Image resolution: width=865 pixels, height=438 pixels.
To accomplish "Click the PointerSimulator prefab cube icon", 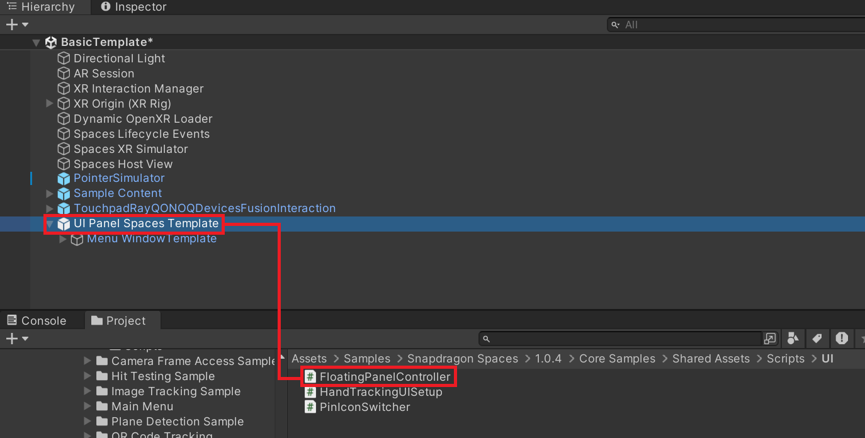I will (x=64, y=179).
